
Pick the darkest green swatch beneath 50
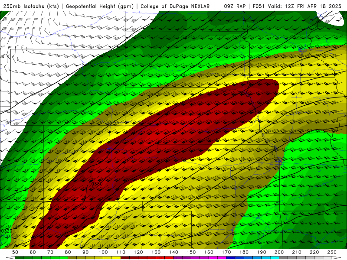pos(19,257)
